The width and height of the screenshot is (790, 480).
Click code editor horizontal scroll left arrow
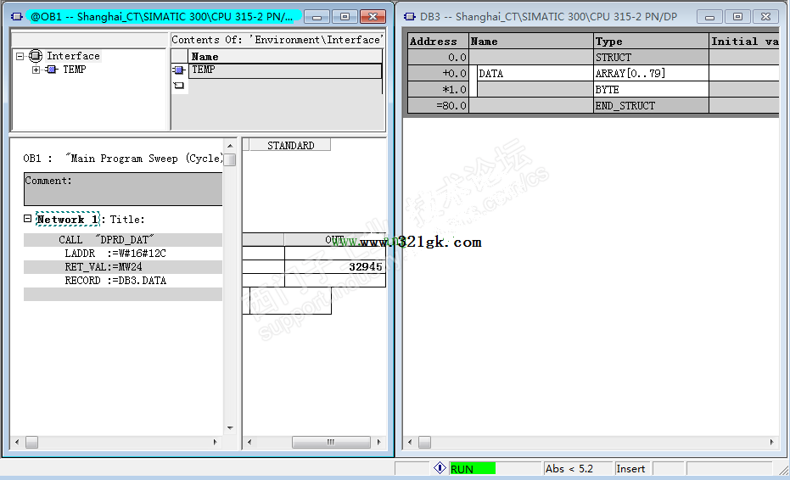click(x=17, y=442)
